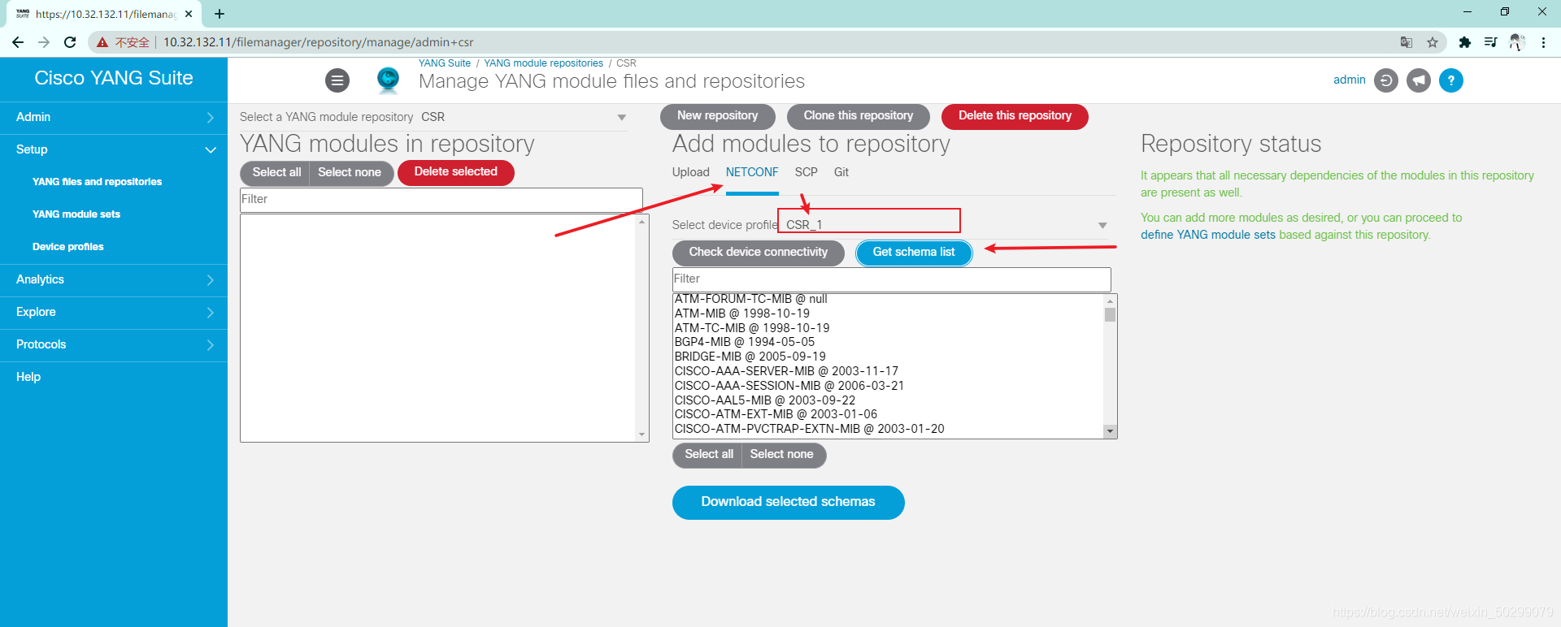Reload the page with refresh icon
The width and height of the screenshot is (1561, 627).
[x=70, y=42]
